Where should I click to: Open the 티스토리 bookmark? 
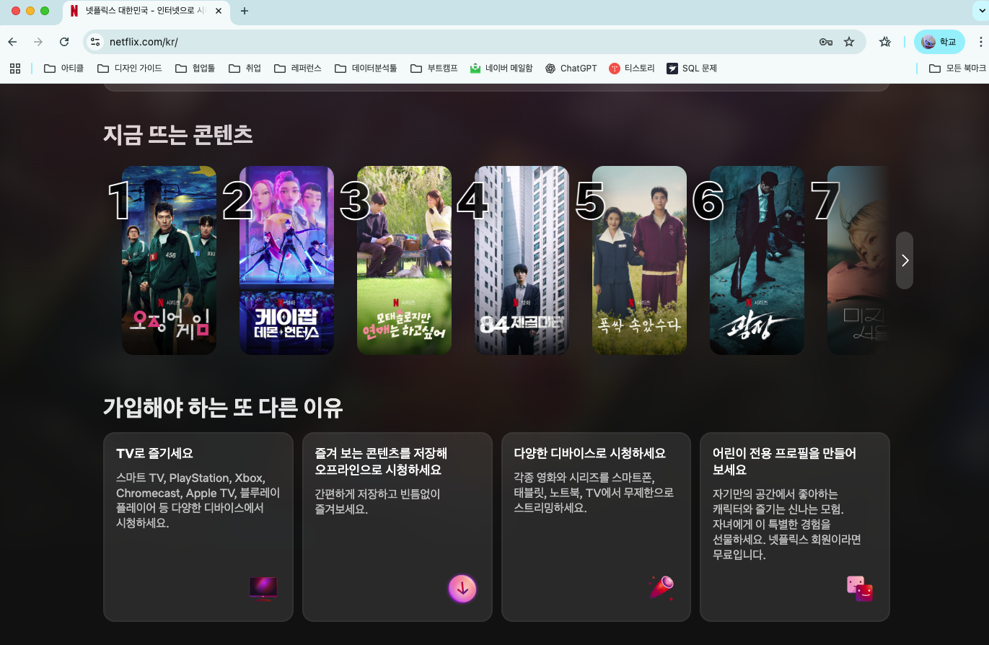tap(632, 69)
